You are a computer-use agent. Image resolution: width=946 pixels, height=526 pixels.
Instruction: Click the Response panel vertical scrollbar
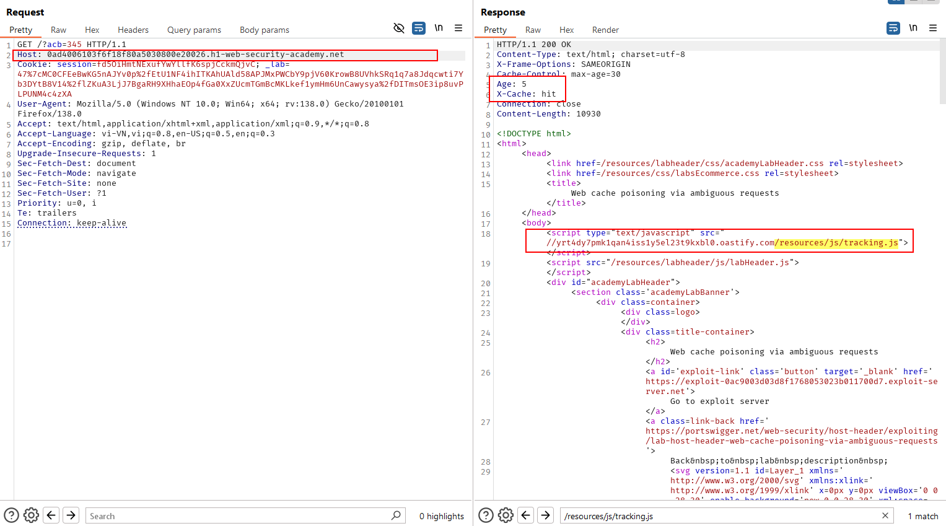942,71
